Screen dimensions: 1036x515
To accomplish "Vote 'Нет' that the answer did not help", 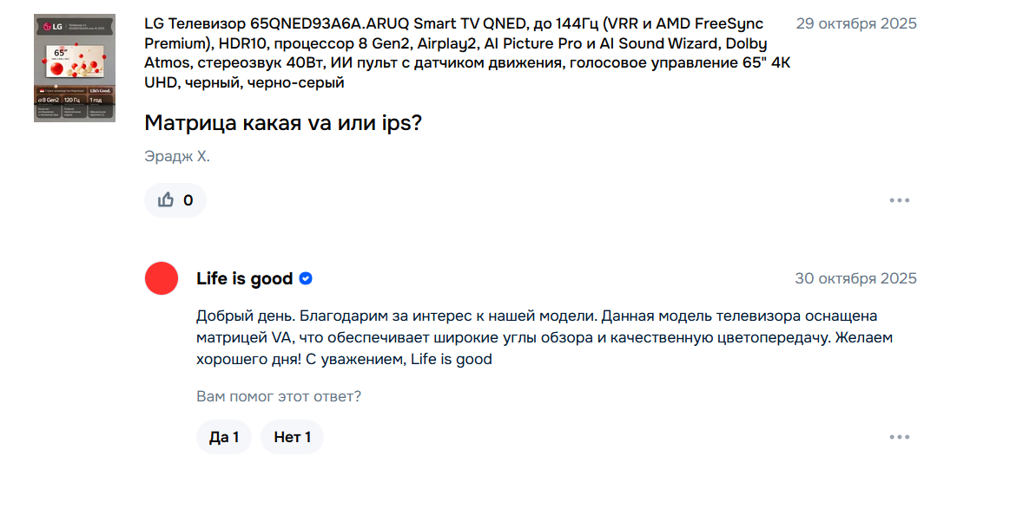I will (292, 437).
